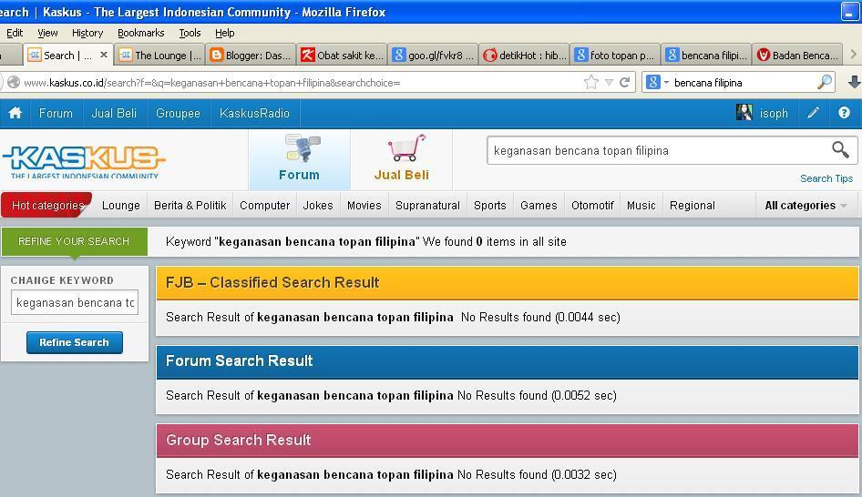Switch to detikHot tab
This screenshot has width=862, height=497.
coord(525,55)
